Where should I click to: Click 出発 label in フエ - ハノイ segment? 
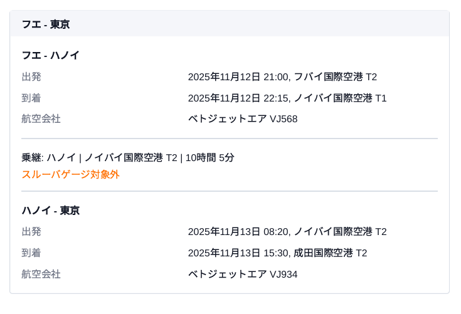pyautogui.click(x=31, y=77)
